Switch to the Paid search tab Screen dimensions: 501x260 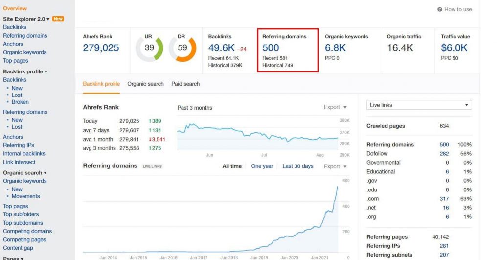185,84
